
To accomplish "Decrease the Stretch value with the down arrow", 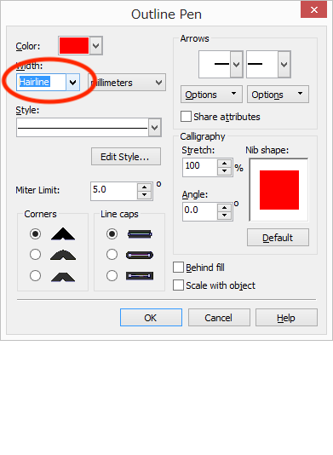I will click(x=224, y=171).
